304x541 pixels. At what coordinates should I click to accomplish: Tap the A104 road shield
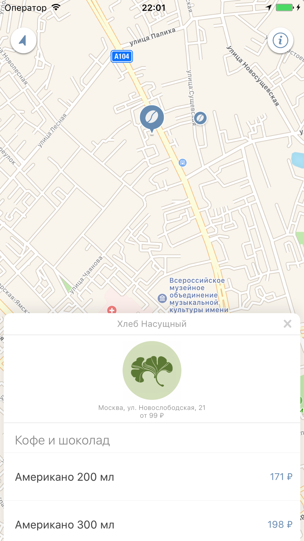122,56
